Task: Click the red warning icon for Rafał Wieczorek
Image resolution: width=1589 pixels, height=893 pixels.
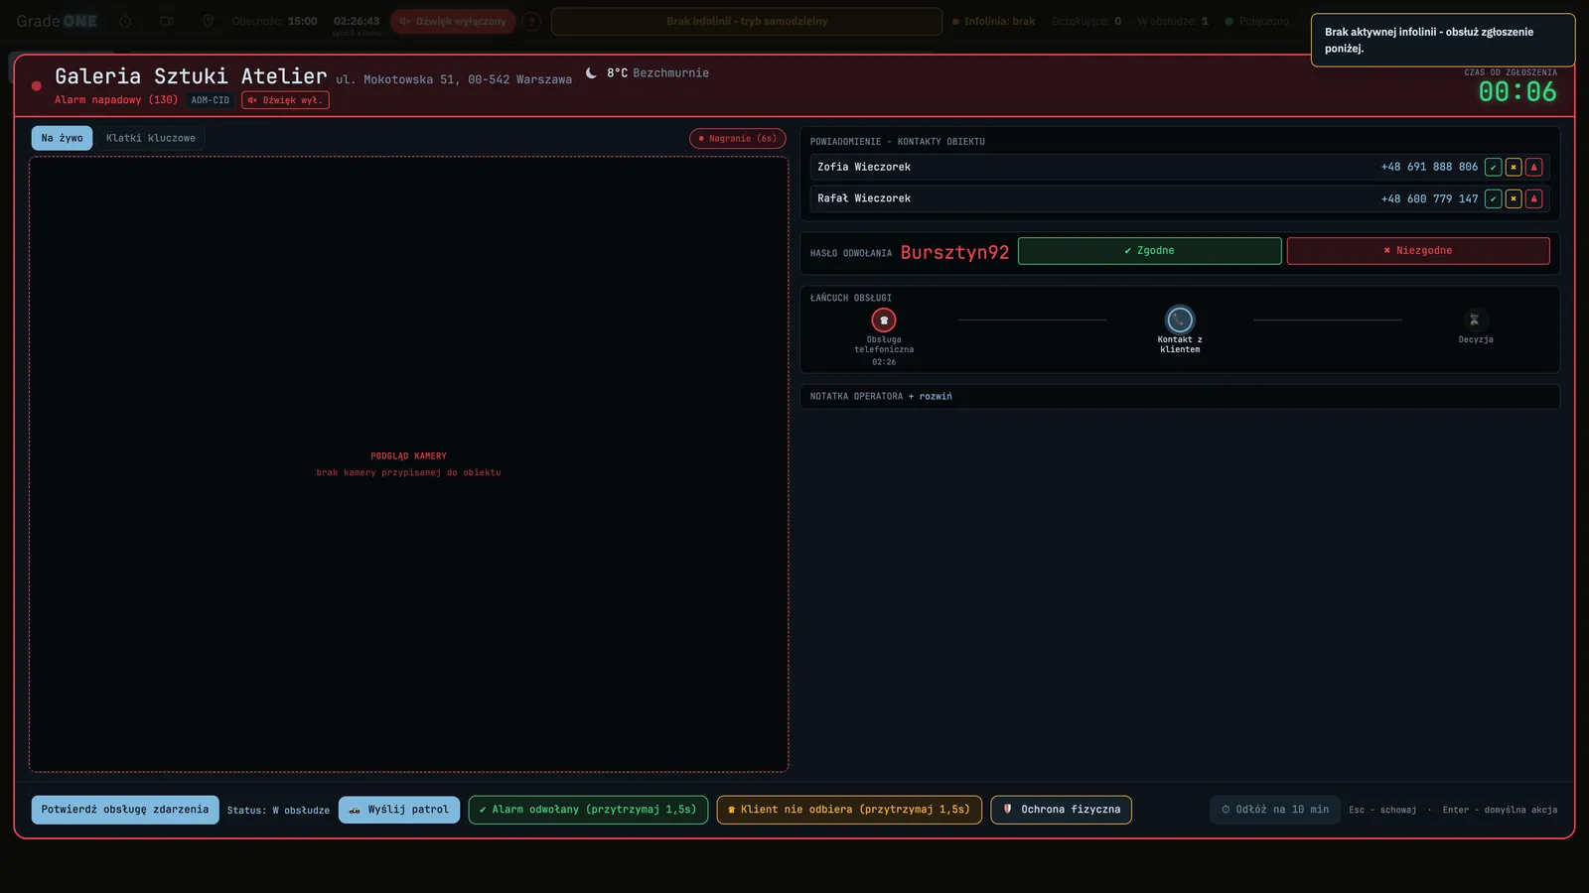Action: [1533, 199]
